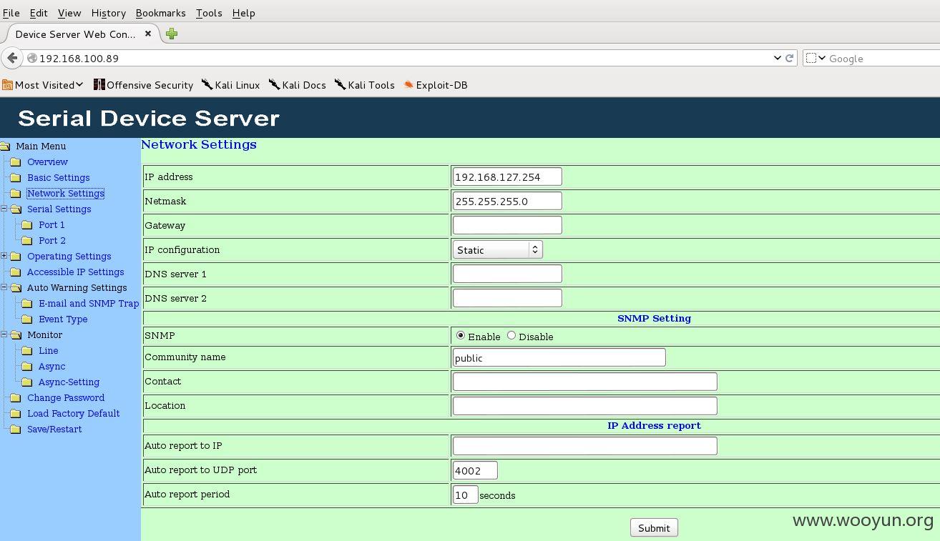
Task: Click the Load Factory Default folder icon
Action: [x=16, y=414]
